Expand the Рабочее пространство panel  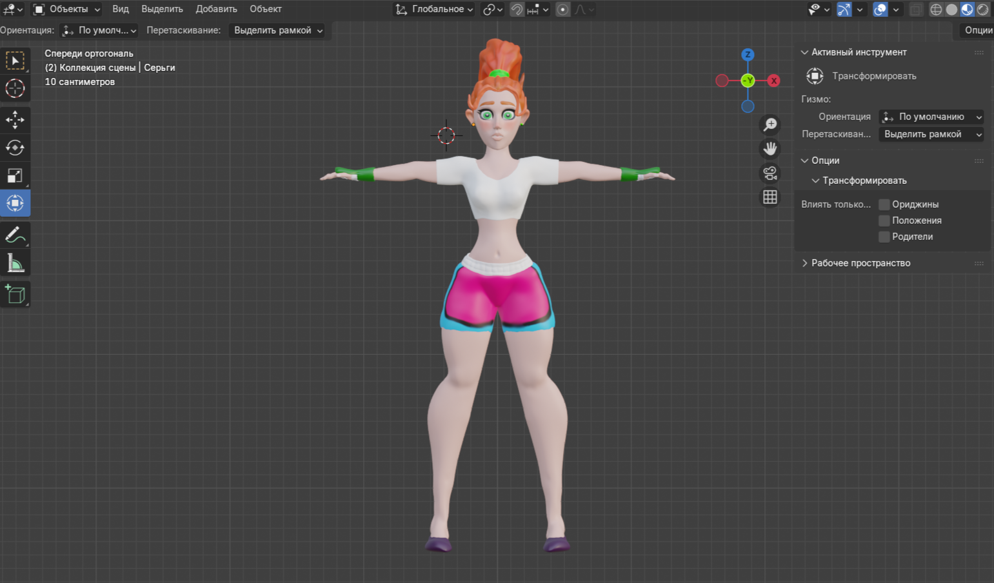[x=860, y=263]
